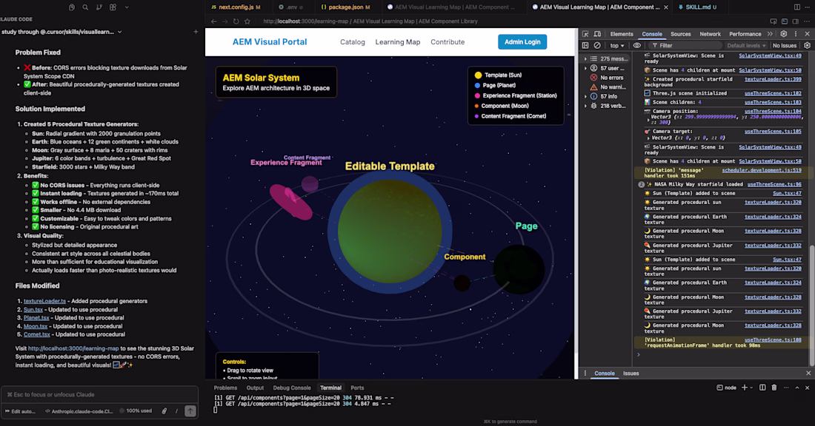Image resolution: width=815 pixels, height=426 pixels.
Task: Open the DevTools three-dot customize menu
Action: pos(795,34)
